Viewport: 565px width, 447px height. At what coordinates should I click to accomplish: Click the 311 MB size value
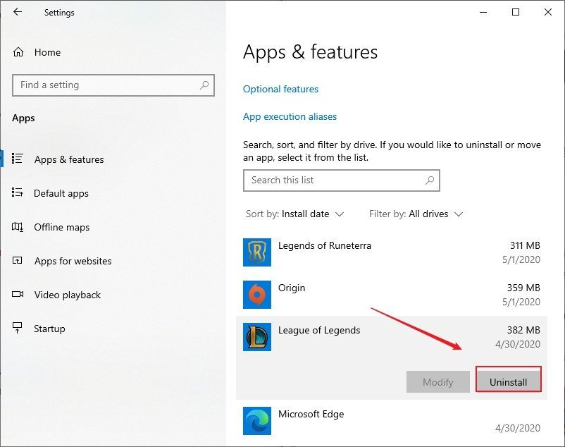(525, 245)
